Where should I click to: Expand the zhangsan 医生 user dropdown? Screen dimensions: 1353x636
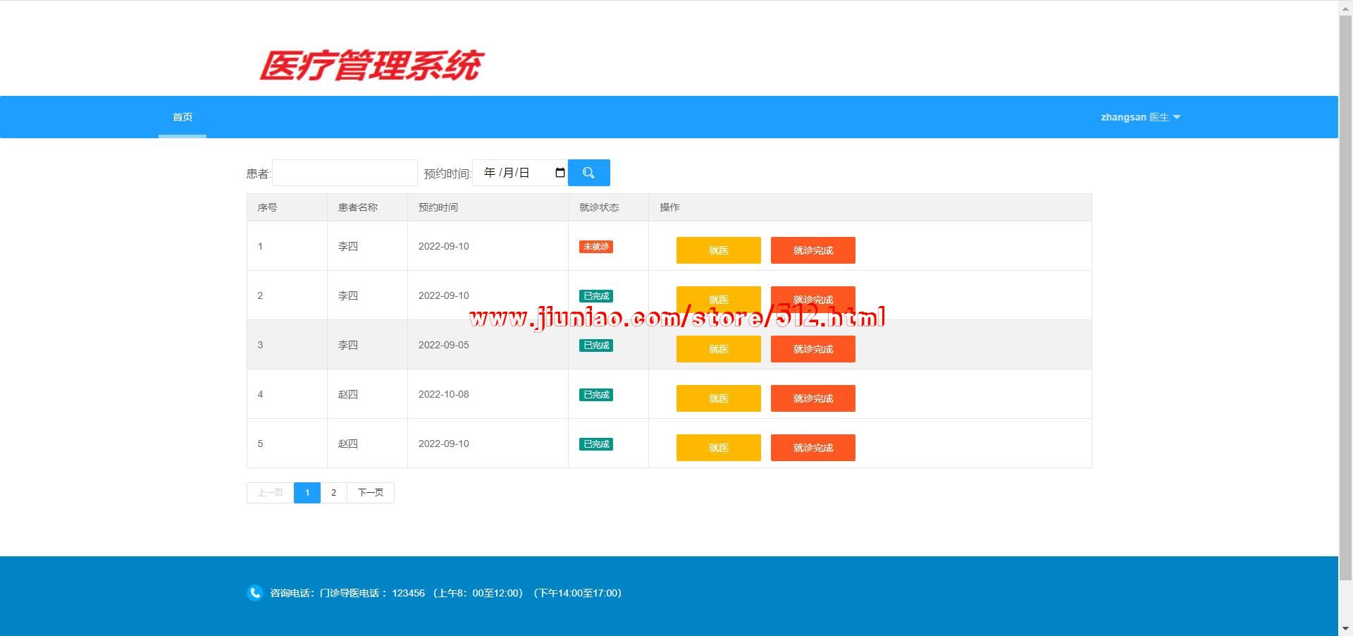click(x=1139, y=117)
